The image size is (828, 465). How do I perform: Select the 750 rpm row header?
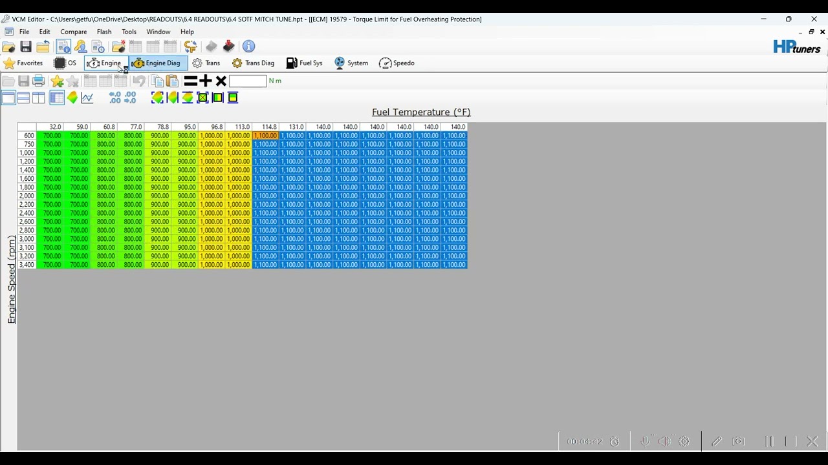pos(27,145)
